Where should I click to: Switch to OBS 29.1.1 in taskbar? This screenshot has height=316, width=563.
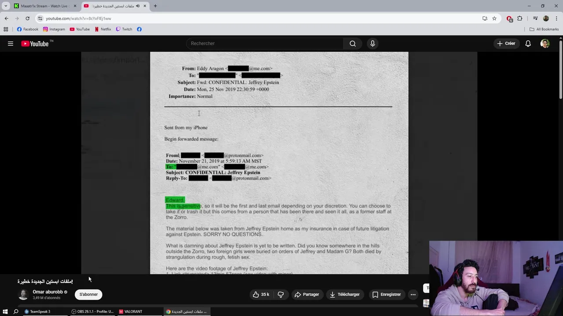pos(92,312)
